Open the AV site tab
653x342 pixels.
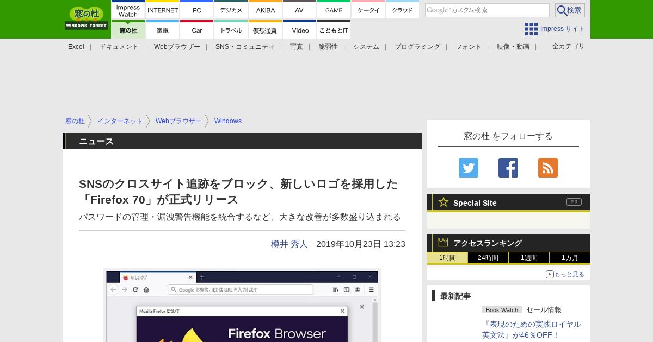[x=299, y=10]
